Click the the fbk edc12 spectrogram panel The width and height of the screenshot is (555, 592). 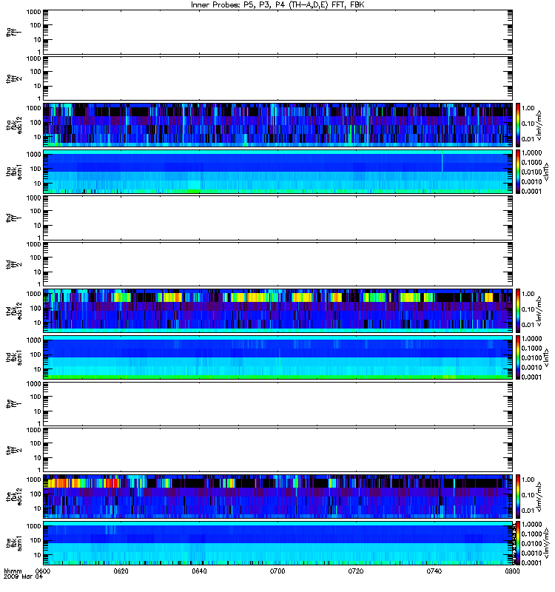pos(278,497)
